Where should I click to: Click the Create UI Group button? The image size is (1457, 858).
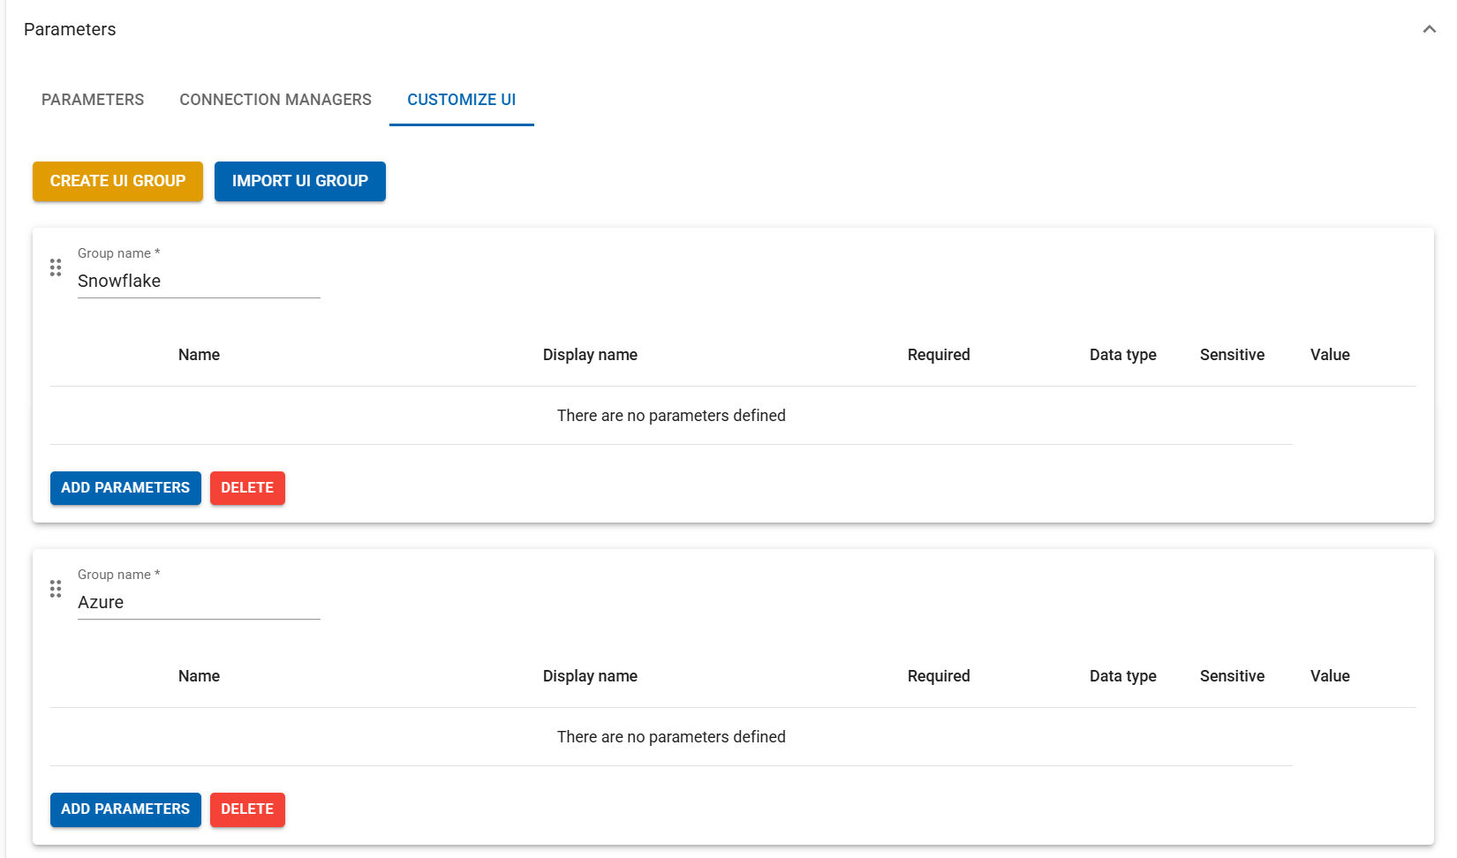[117, 181]
